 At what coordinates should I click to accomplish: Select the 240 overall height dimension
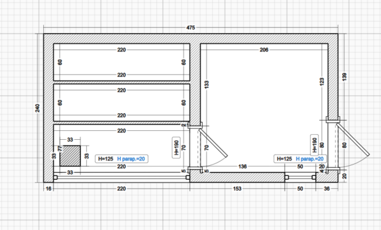click(x=37, y=108)
